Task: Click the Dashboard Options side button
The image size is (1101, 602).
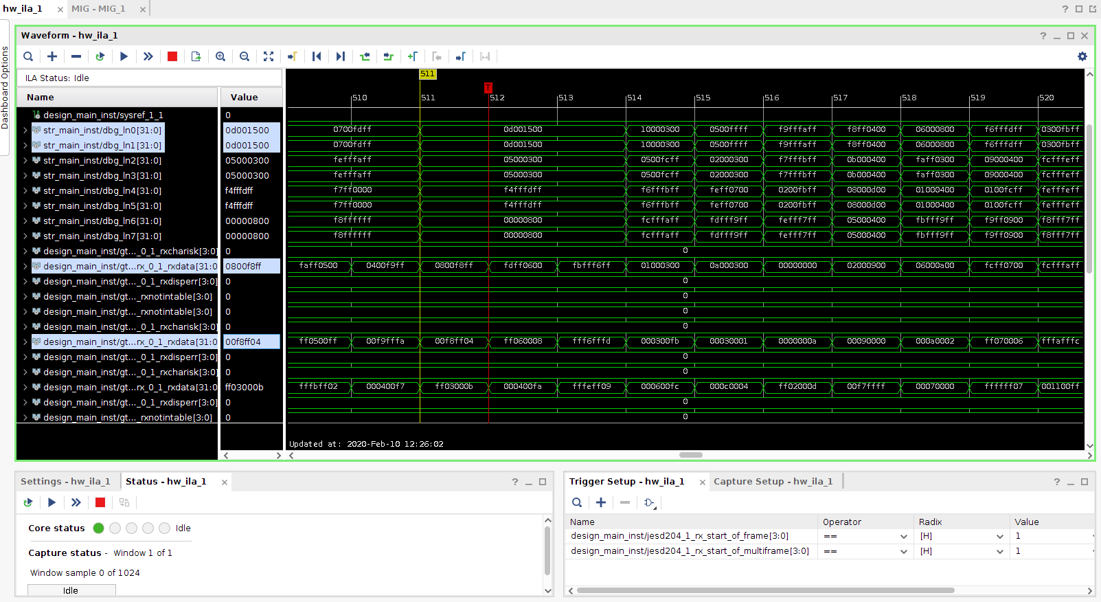Action: [5, 87]
